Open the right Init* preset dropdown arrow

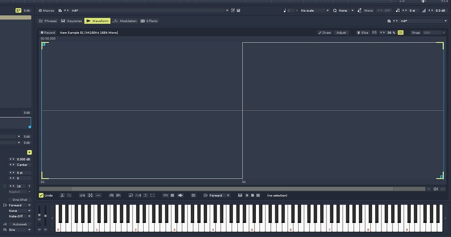click(446, 21)
